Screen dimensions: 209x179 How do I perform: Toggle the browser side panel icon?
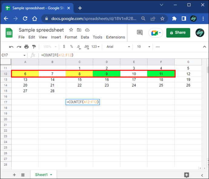[x=184, y=18]
